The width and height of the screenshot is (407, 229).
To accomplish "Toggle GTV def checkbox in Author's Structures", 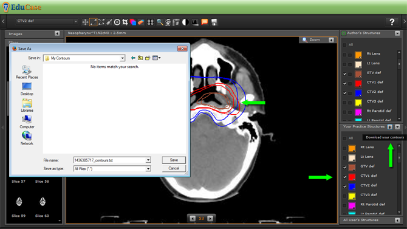I will [x=344, y=74].
